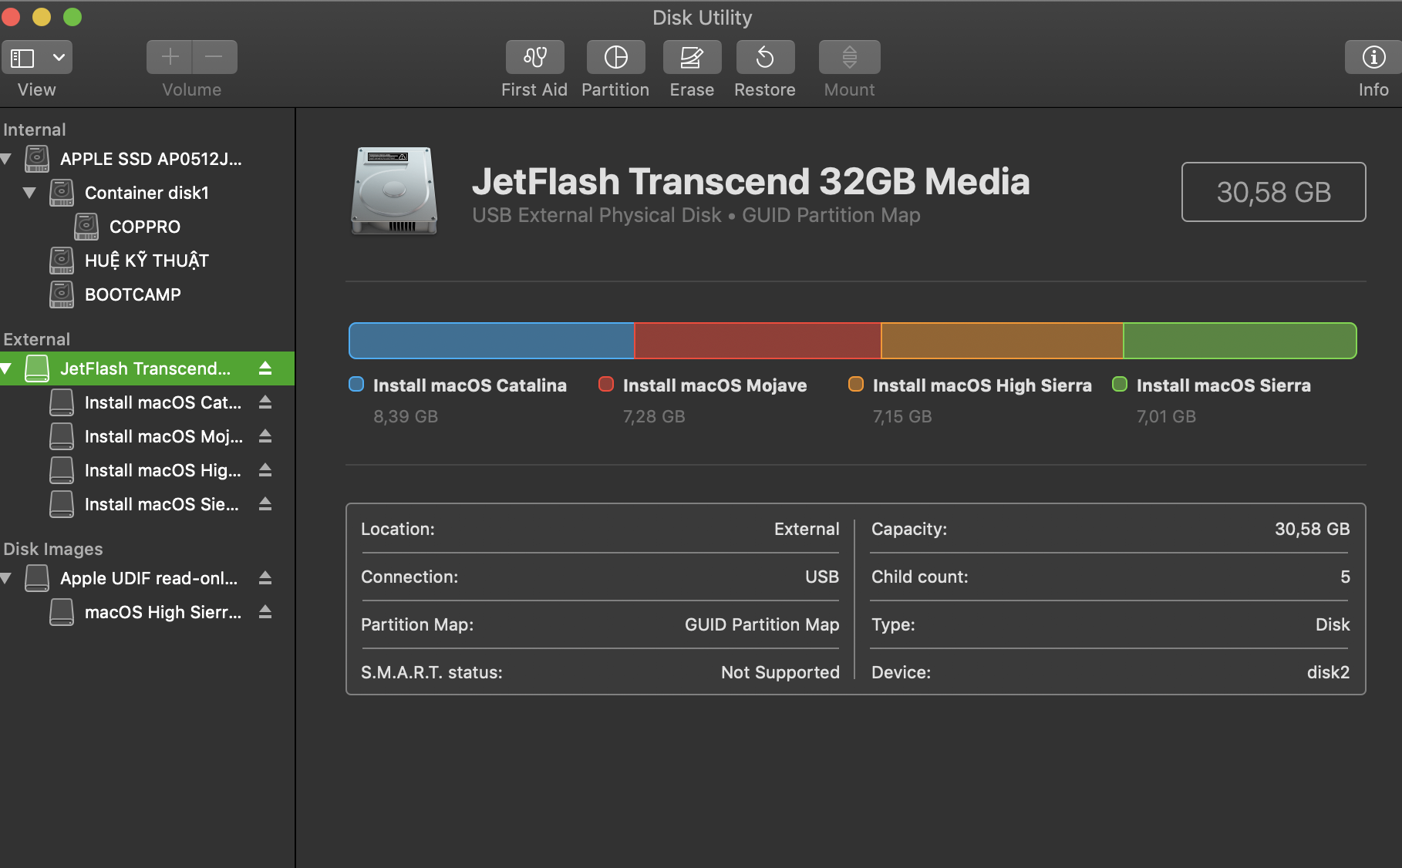Image resolution: width=1402 pixels, height=868 pixels.
Task: Open the Info inspector
Action: coord(1373,57)
